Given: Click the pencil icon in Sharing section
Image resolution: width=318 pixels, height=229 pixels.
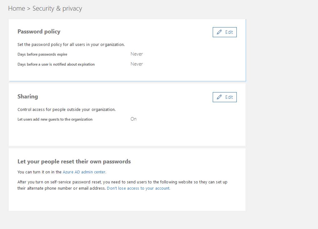Looking at the screenshot, I should point(219,97).
